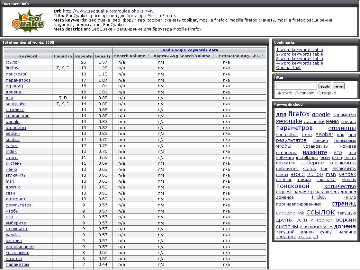Screen dimensions: 360x270
Task: Click 'installation' in the Keywords cloud
Action: tap(307, 158)
